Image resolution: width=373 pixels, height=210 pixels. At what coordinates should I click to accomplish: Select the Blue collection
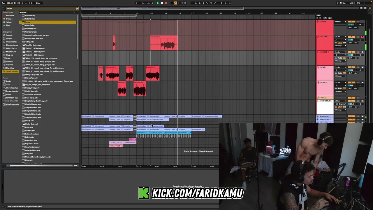point(8,25)
